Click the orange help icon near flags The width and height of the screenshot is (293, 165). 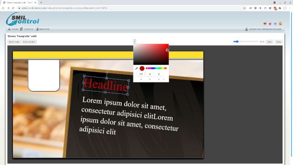pyautogui.click(x=281, y=23)
